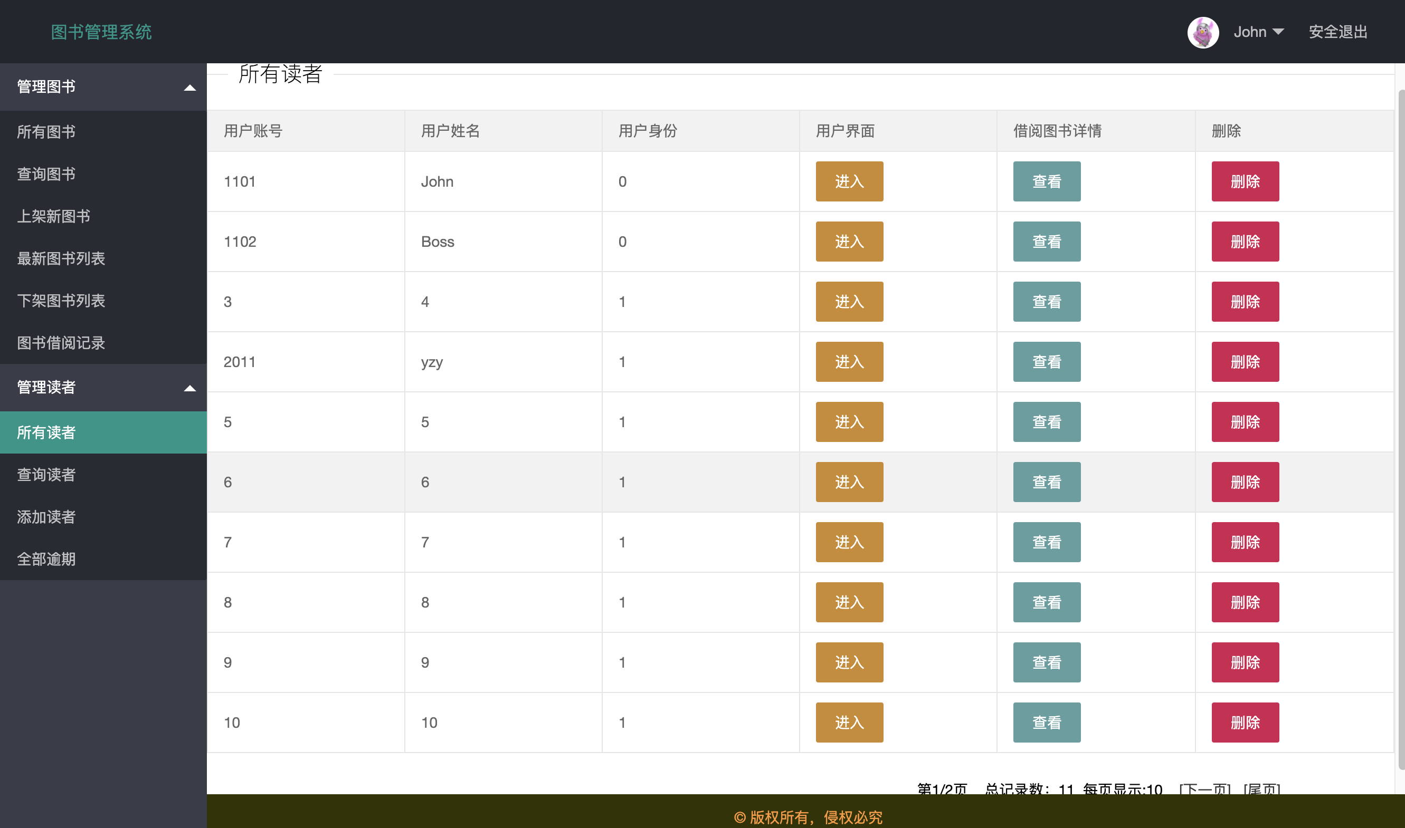This screenshot has height=828, width=1405.
Task: Click 进入 for user account 6
Action: [849, 482]
